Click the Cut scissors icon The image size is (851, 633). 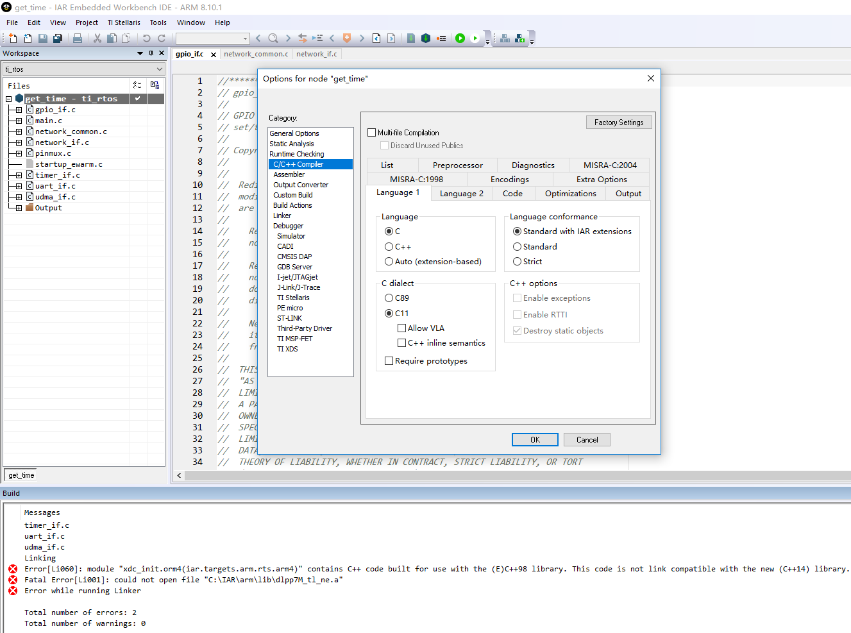(x=97, y=38)
